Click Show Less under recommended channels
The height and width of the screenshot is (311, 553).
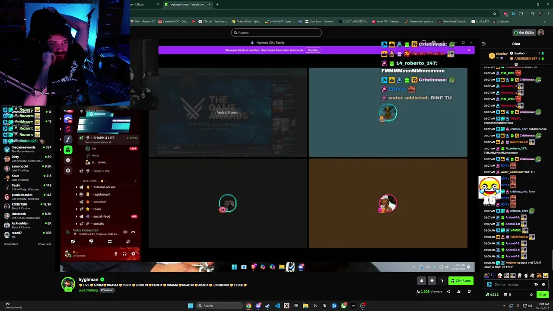(x=44, y=244)
